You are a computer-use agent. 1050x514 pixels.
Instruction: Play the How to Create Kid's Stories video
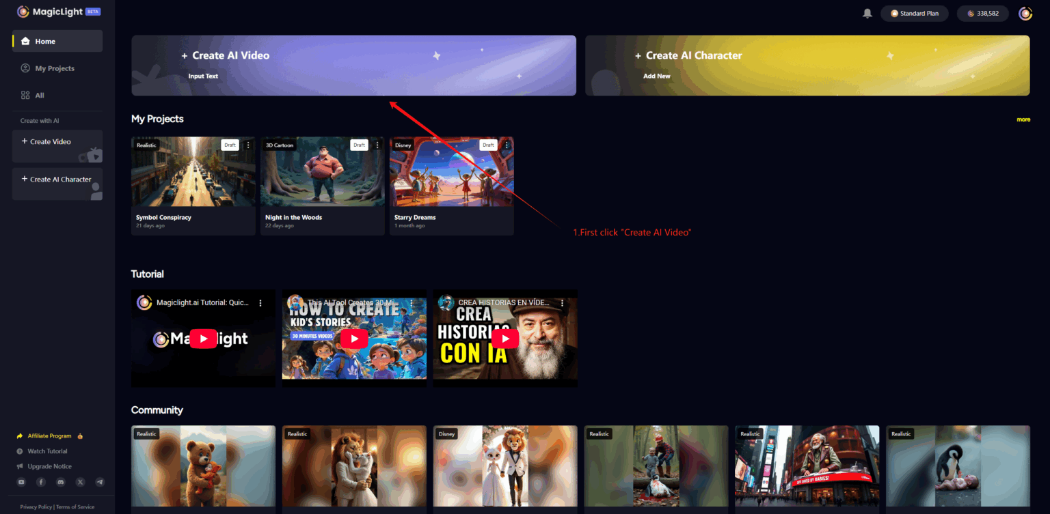coord(353,338)
